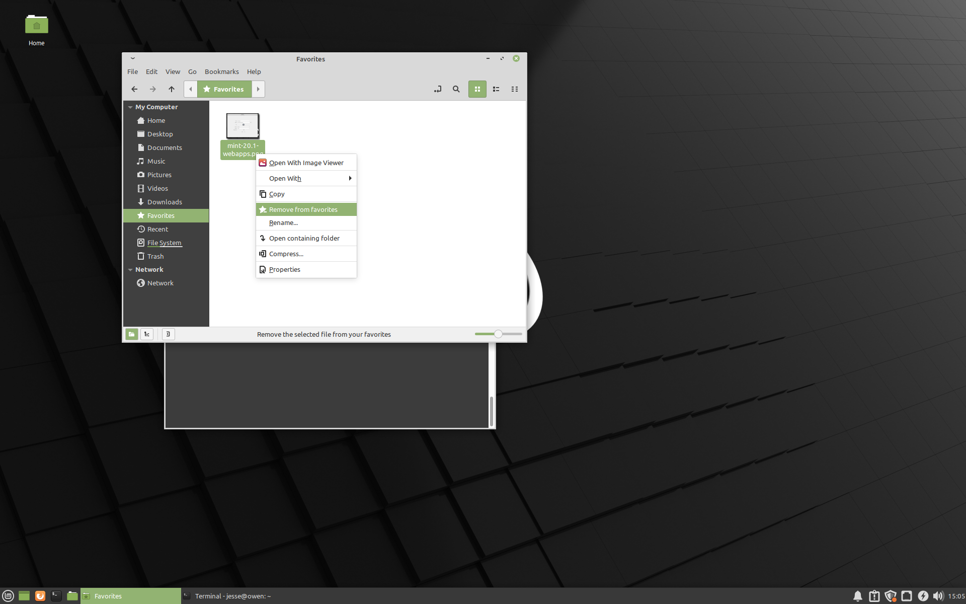Collapse the Network section header
Screen dimensions: 966x604
click(130, 270)
